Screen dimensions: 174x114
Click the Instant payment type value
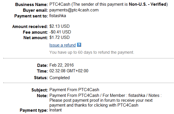55,110
